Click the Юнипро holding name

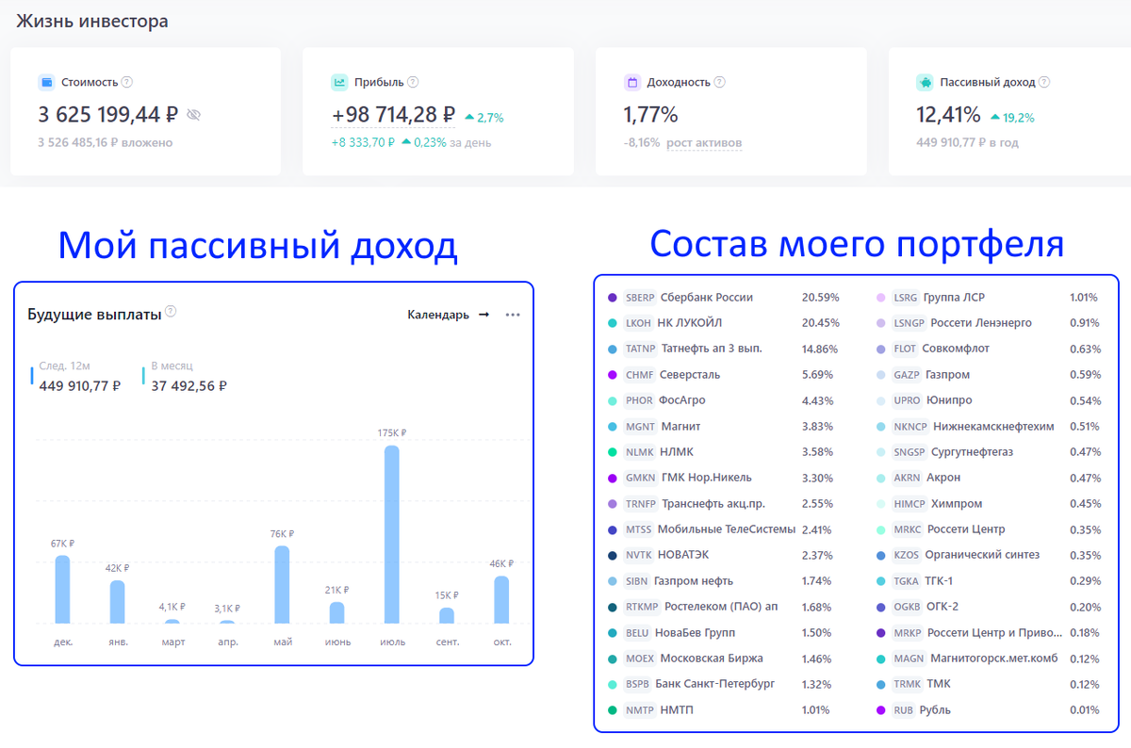coord(949,400)
